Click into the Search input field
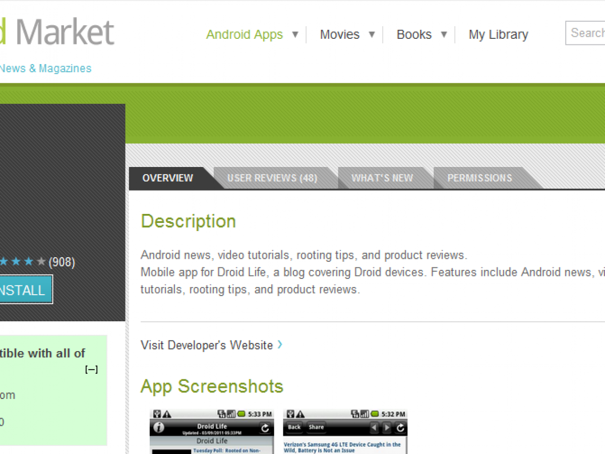Screen dimensions: 605x454 [586, 33]
